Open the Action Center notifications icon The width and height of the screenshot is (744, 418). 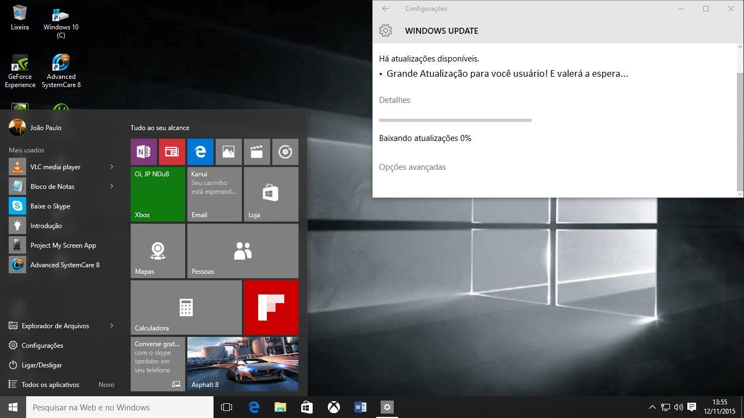pyautogui.click(x=692, y=407)
